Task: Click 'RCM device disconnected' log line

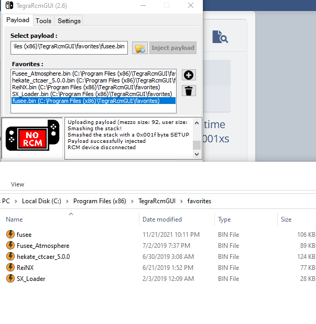Action: [102, 148]
